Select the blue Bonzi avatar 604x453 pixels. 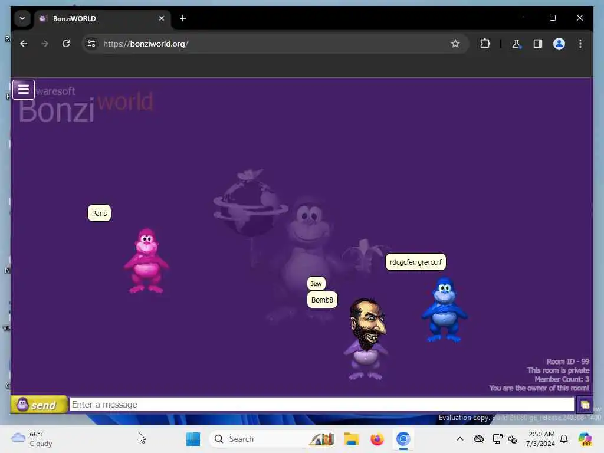444,309
